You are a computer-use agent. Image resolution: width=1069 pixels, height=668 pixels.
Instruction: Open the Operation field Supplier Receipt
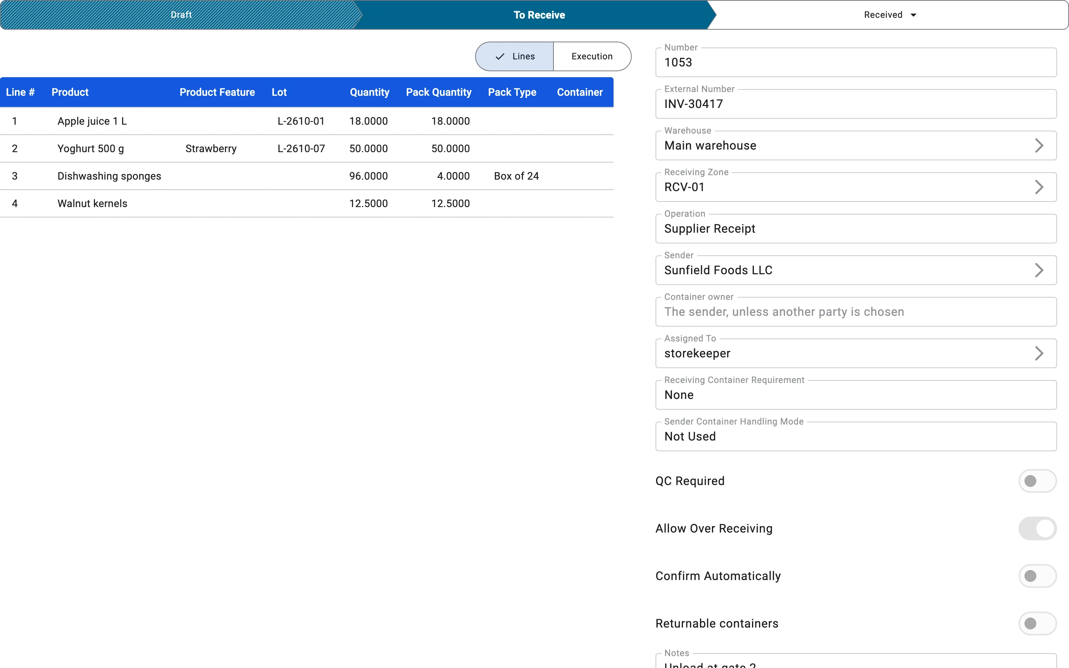(x=856, y=228)
